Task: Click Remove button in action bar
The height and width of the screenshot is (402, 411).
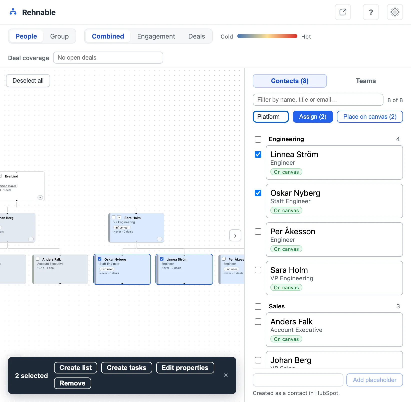Action: [x=73, y=383]
